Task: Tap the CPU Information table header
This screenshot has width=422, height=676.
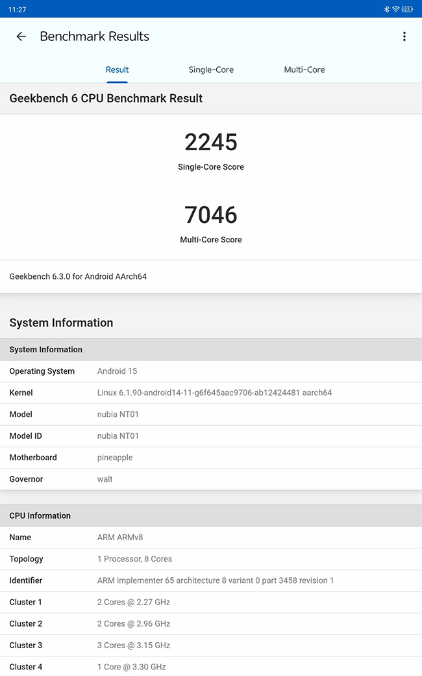Action: [x=211, y=515]
